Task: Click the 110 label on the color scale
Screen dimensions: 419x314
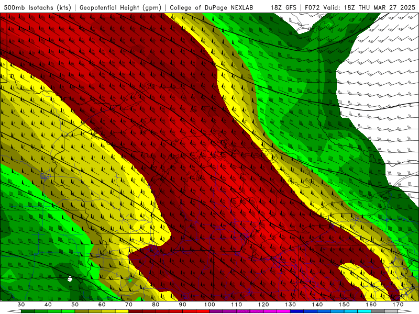Action: click(237, 305)
